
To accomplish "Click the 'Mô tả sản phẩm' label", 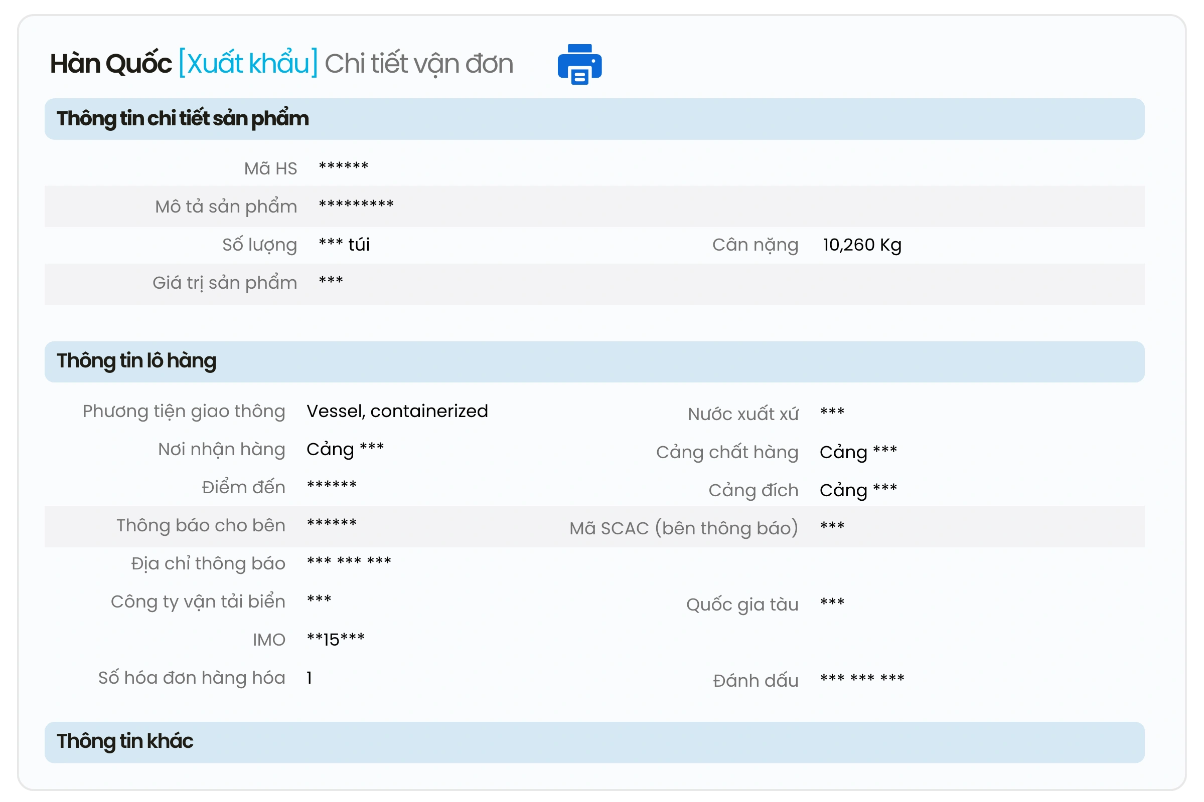I will click(x=226, y=207).
